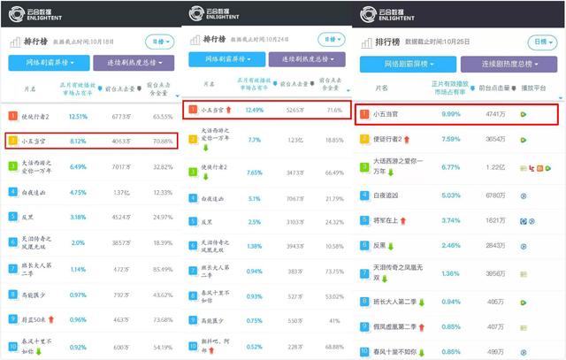The height and width of the screenshot is (360, 566).
Task: Click red up arrow beside 小五当官, October 24
Action: (228, 110)
